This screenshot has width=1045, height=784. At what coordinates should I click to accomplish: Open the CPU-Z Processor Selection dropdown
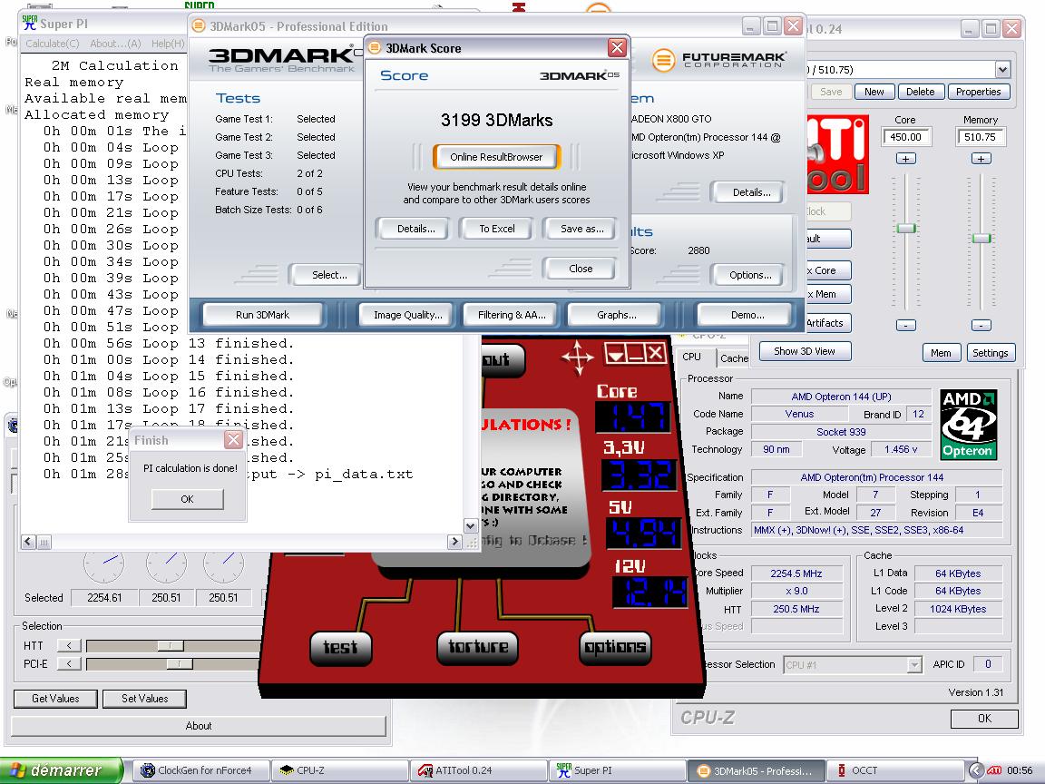pos(914,664)
